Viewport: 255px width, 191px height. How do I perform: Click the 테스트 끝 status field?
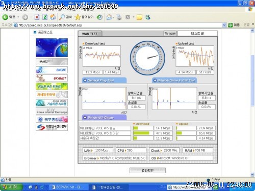point(197,34)
